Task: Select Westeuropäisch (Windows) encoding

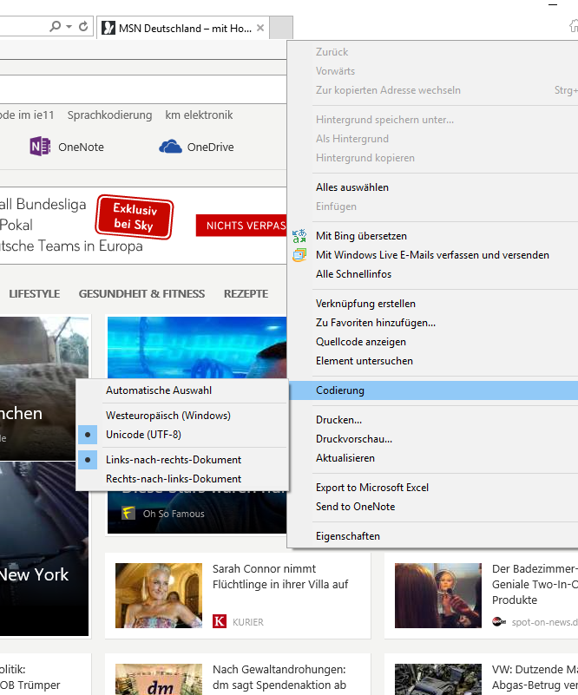Action: [x=182, y=416]
